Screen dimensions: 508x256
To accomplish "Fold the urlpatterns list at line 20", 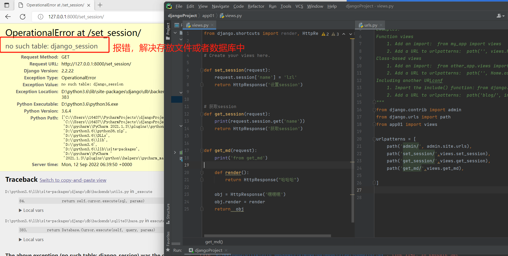I will pos(374,139).
